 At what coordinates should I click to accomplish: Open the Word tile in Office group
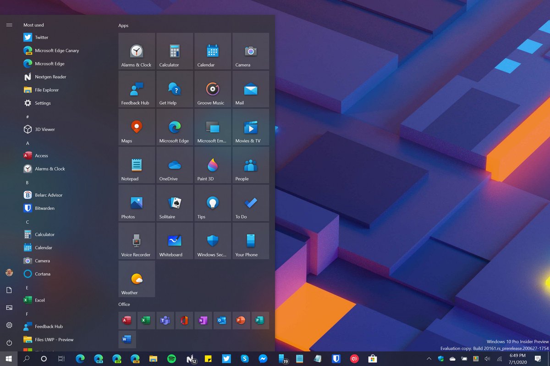pyautogui.click(x=127, y=339)
